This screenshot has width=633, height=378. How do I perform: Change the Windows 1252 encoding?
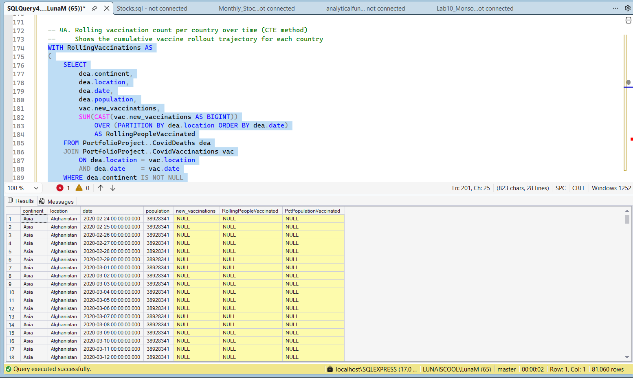pos(611,188)
